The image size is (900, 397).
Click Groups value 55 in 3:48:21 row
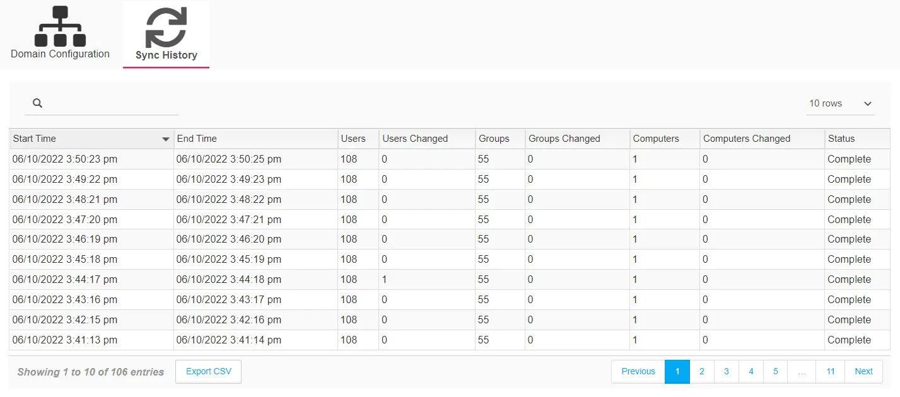[x=484, y=200]
